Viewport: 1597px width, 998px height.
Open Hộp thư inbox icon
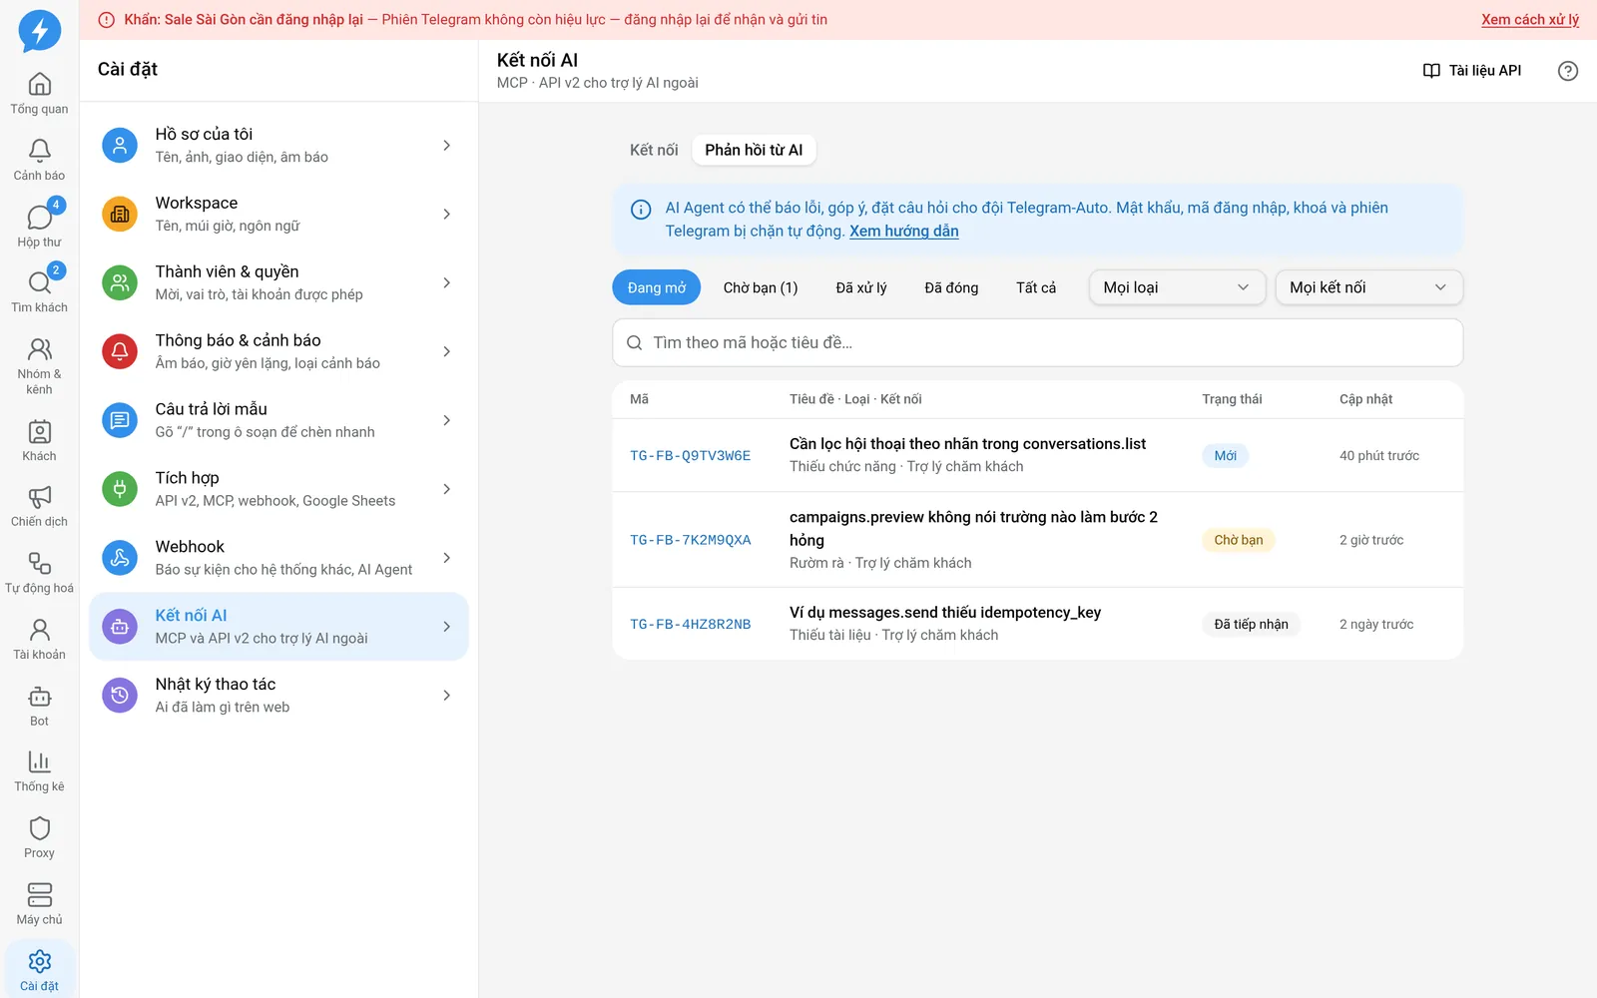click(39, 227)
